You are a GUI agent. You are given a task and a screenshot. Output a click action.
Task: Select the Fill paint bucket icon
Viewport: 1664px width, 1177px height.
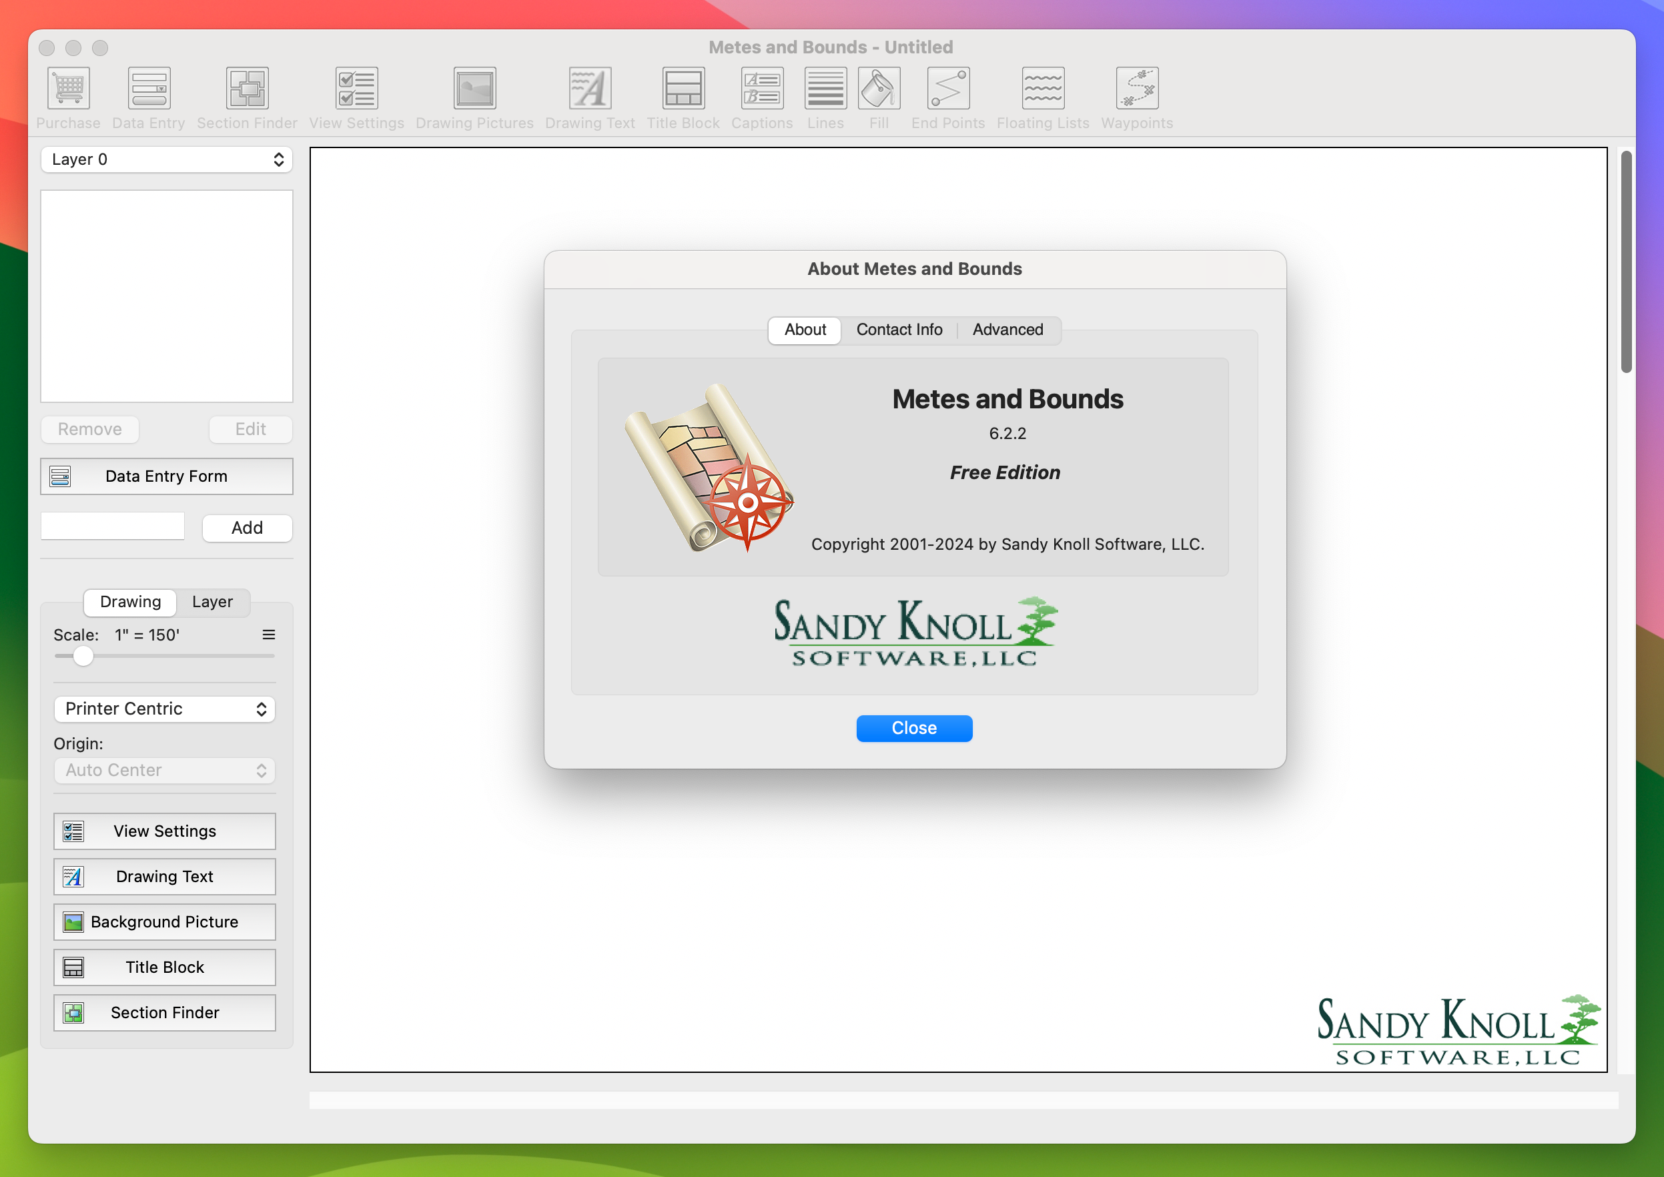(879, 89)
